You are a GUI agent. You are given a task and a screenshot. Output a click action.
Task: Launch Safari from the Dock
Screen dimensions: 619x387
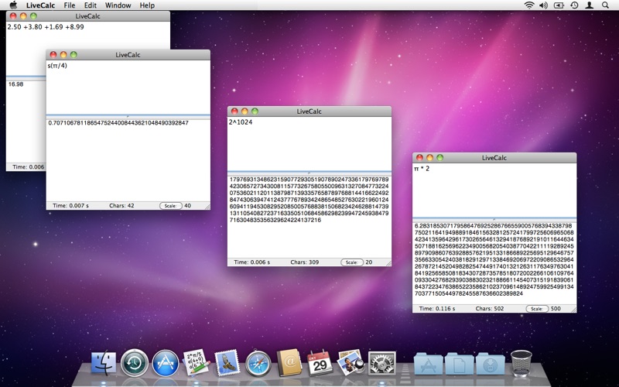(258, 363)
